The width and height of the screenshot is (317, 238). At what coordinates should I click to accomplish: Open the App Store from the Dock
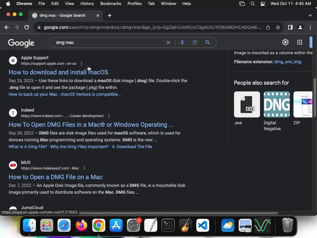[116, 225]
